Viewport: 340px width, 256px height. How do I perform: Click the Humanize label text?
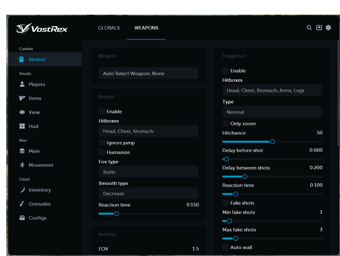coord(118,152)
